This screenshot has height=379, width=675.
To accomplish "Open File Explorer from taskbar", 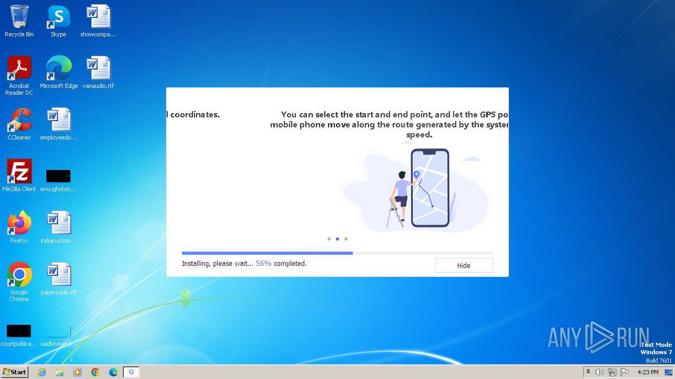I will pos(60,372).
